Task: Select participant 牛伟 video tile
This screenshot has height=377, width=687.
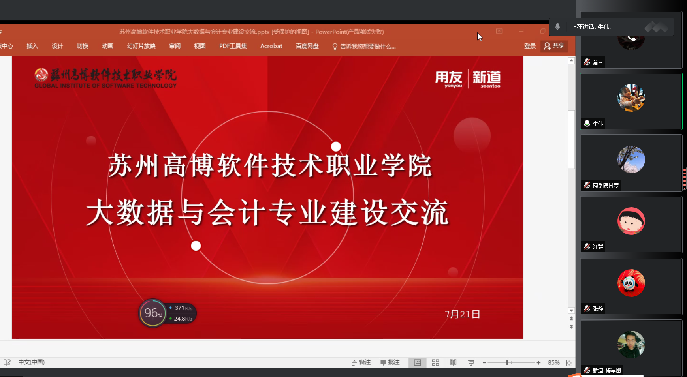Action: (x=631, y=101)
